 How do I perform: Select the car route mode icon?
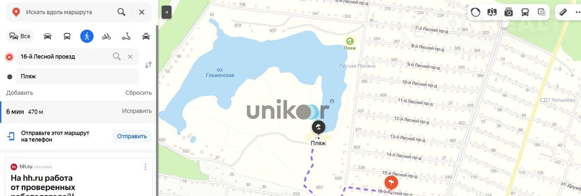pos(48,36)
